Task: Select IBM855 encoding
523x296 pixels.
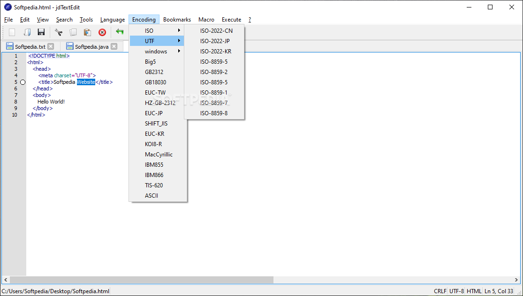Action: tap(158, 165)
